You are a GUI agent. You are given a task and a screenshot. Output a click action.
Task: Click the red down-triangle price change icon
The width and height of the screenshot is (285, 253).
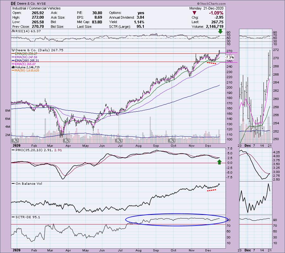pos(194,13)
